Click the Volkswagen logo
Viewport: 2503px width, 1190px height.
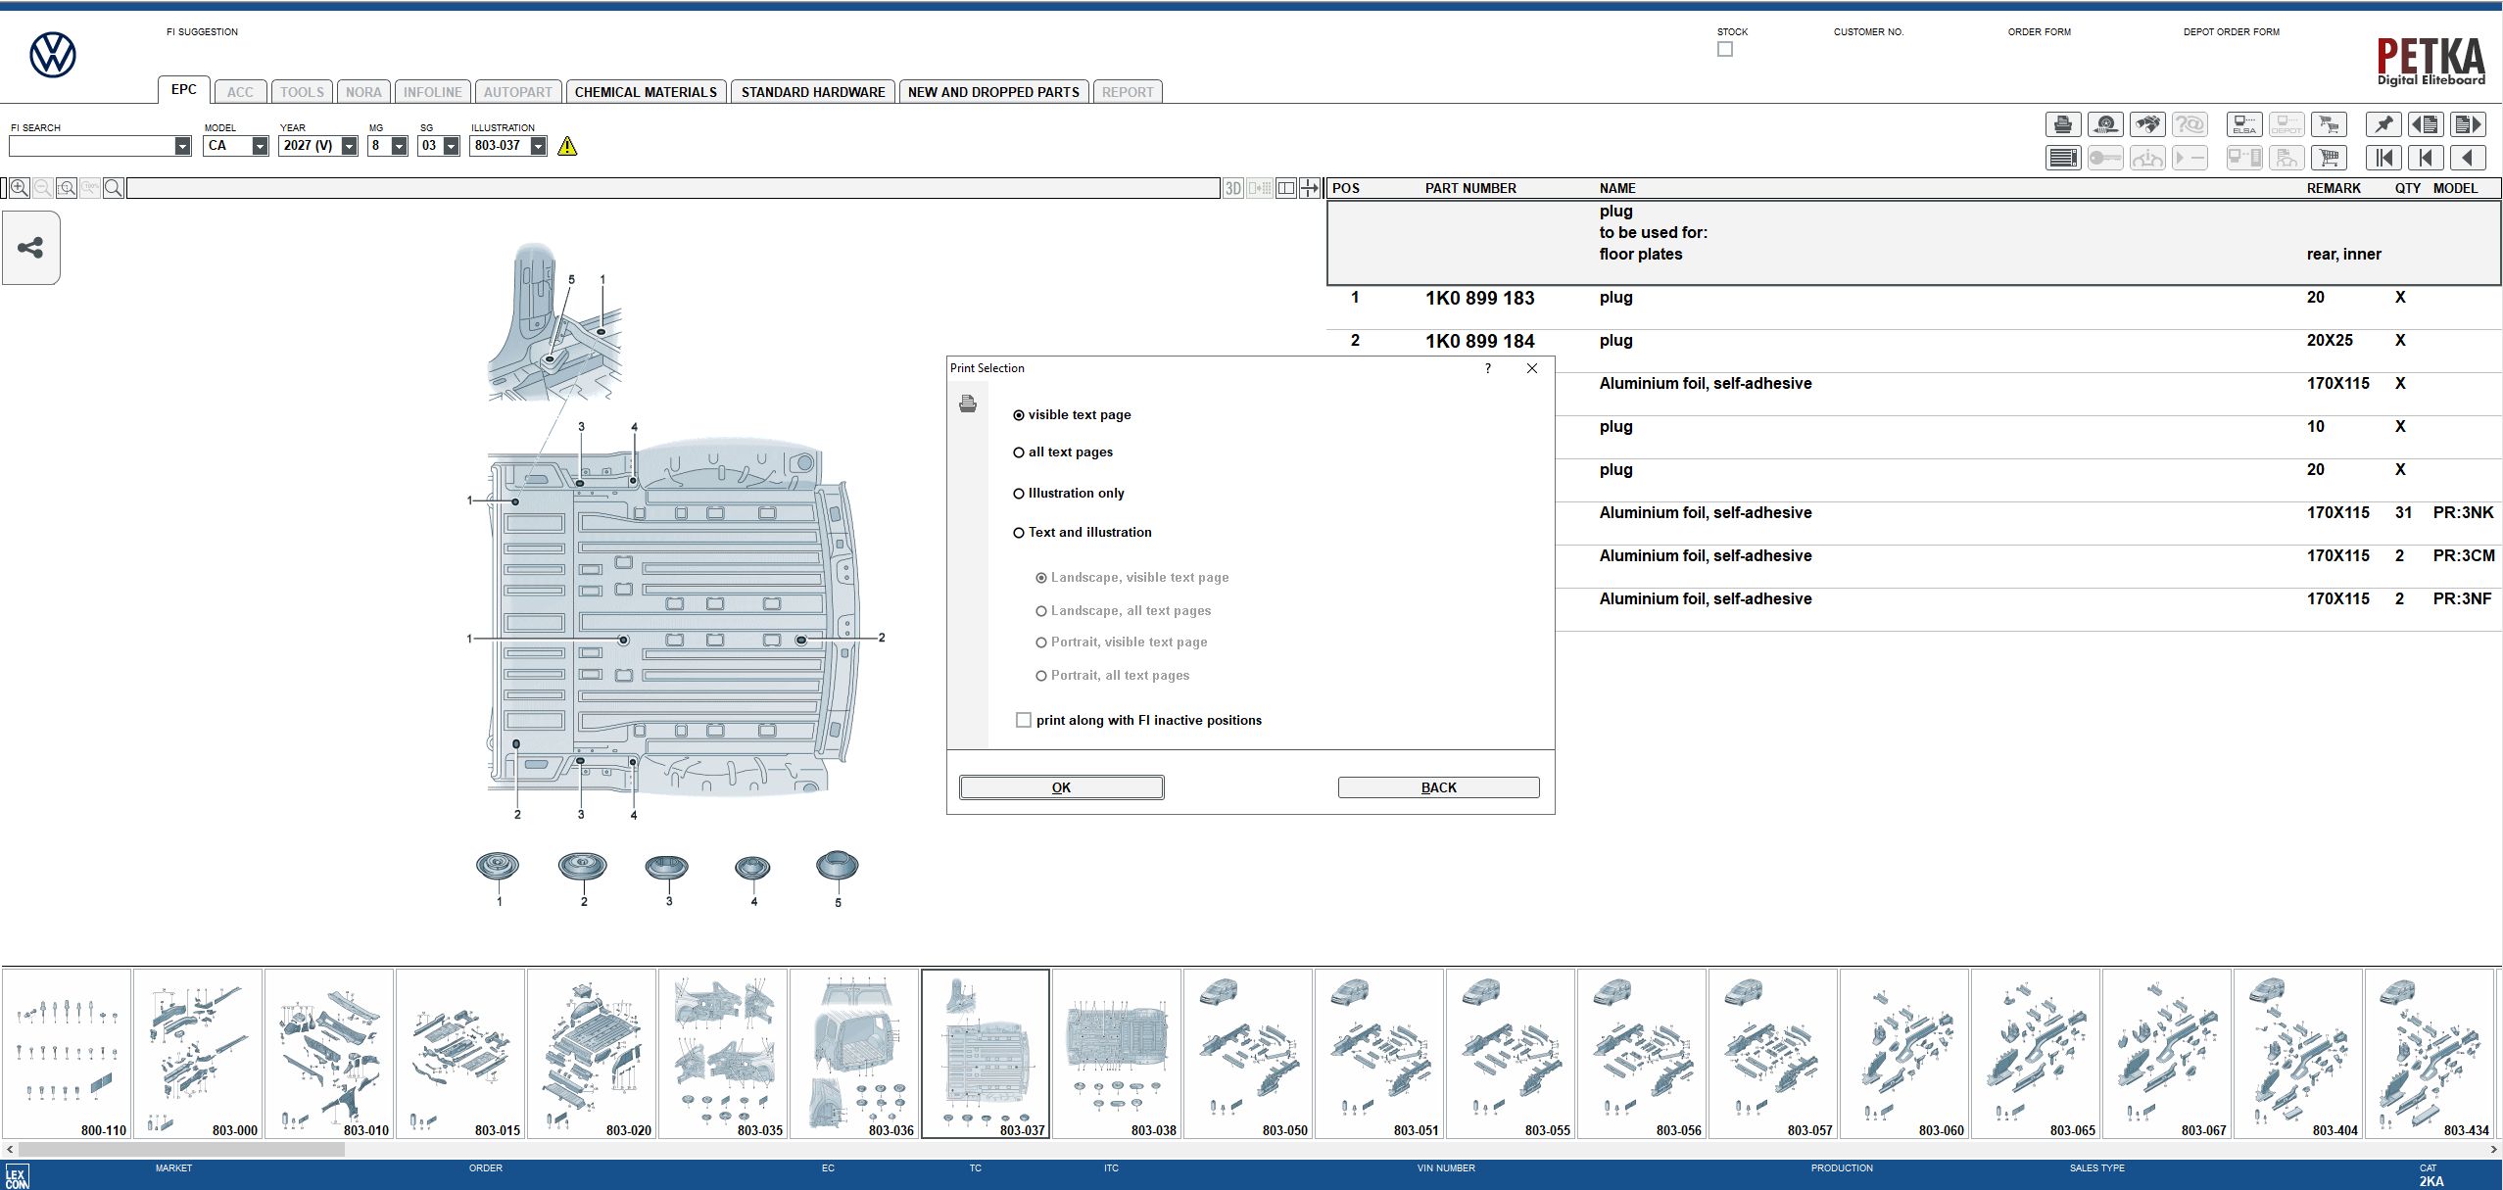tap(53, 55)
